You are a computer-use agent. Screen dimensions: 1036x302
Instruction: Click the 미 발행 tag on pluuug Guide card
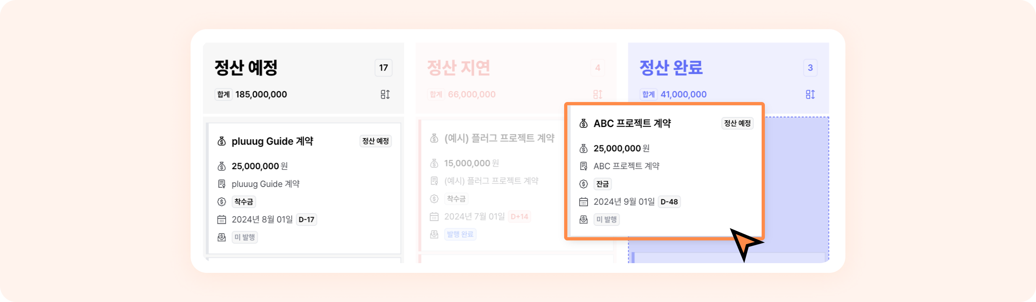244,237
